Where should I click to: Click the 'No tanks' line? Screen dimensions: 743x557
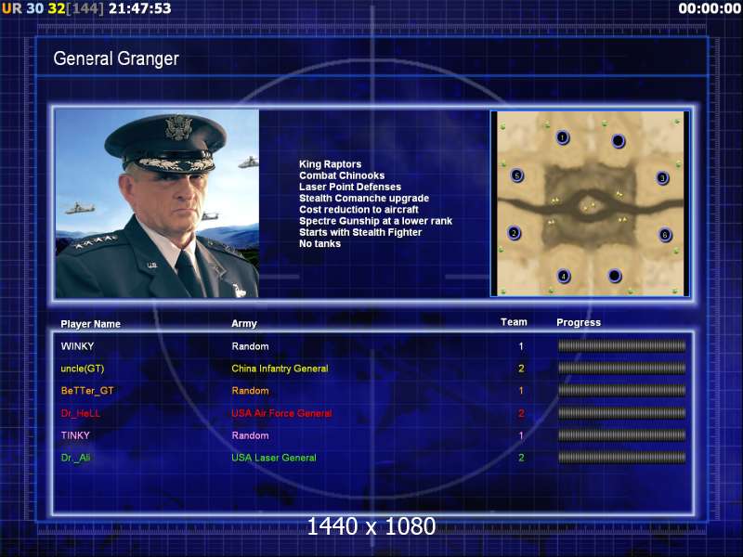319,243
